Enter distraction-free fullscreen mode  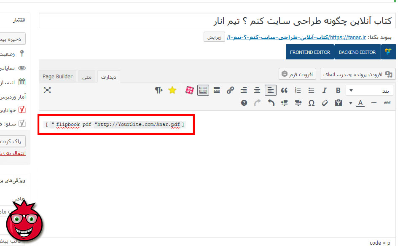click(47, 90)
